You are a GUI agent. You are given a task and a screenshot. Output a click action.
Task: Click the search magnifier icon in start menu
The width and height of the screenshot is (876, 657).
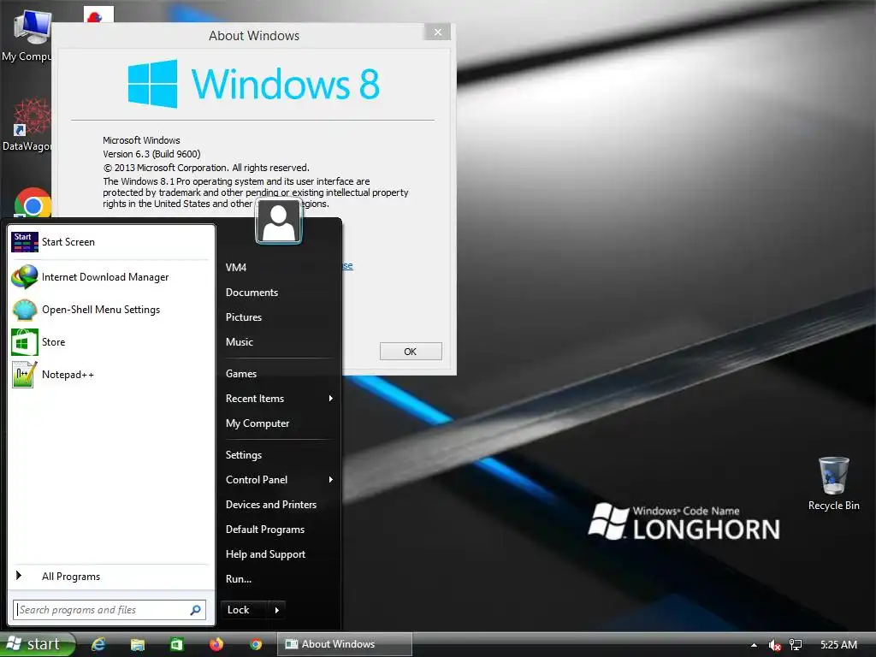point(196,610)
